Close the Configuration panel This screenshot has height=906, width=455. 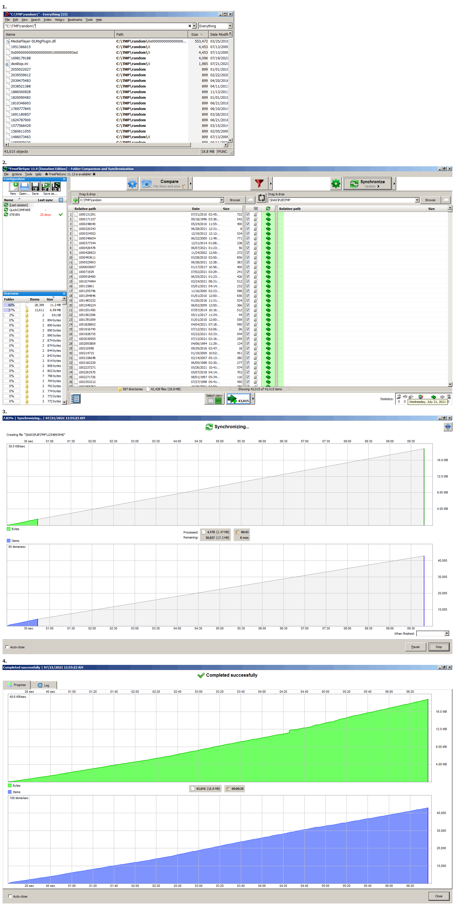click(x=64, y=180)
